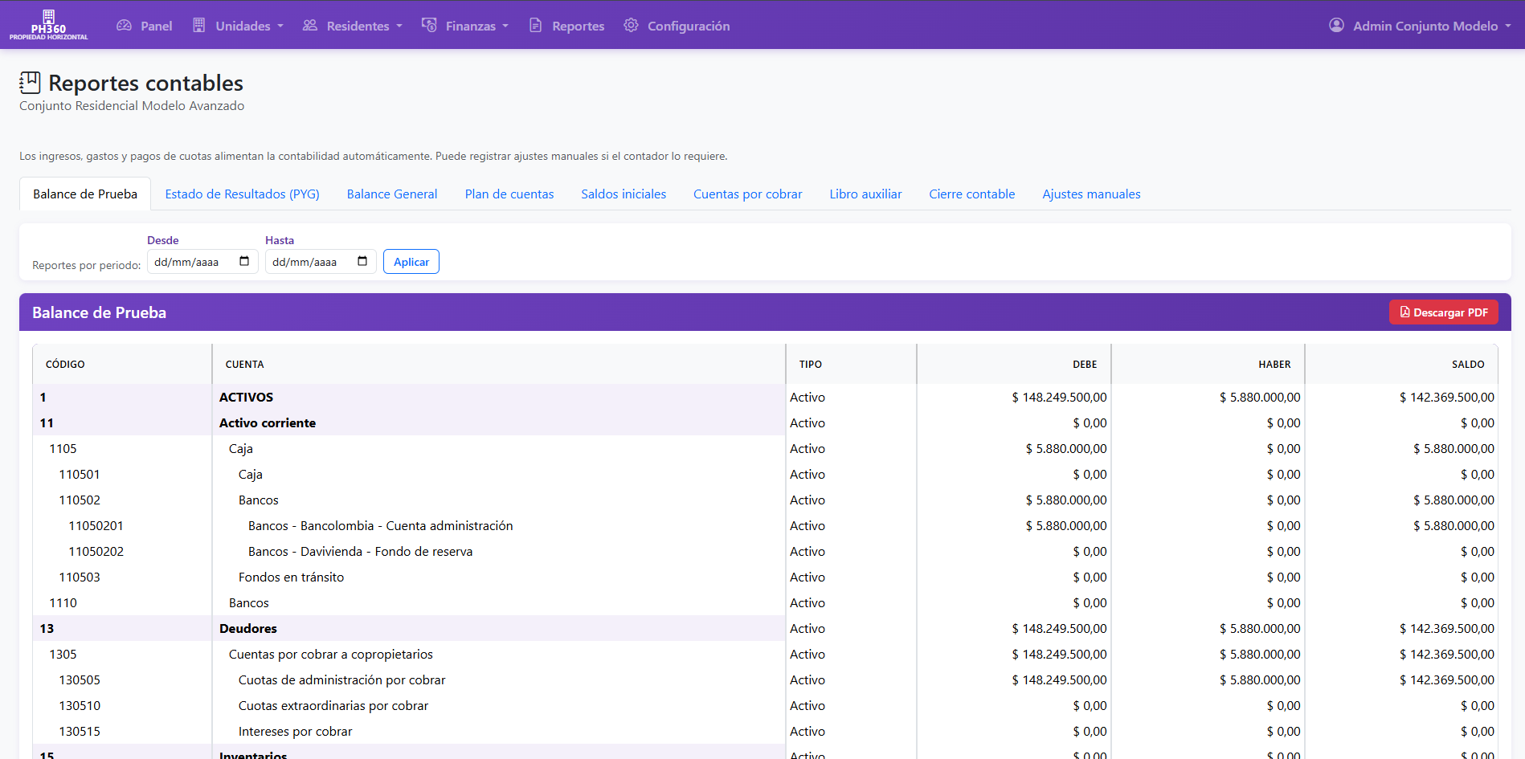Open calendar picker in Hasta field
Viewport: 1525px width, 759px height.
[x=362, y=261]
